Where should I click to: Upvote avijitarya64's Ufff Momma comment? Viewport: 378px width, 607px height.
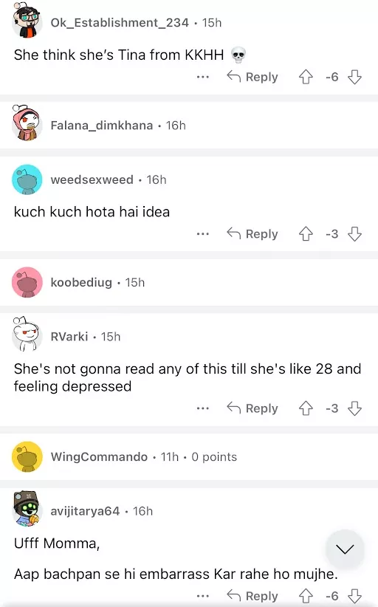point(306,596)
